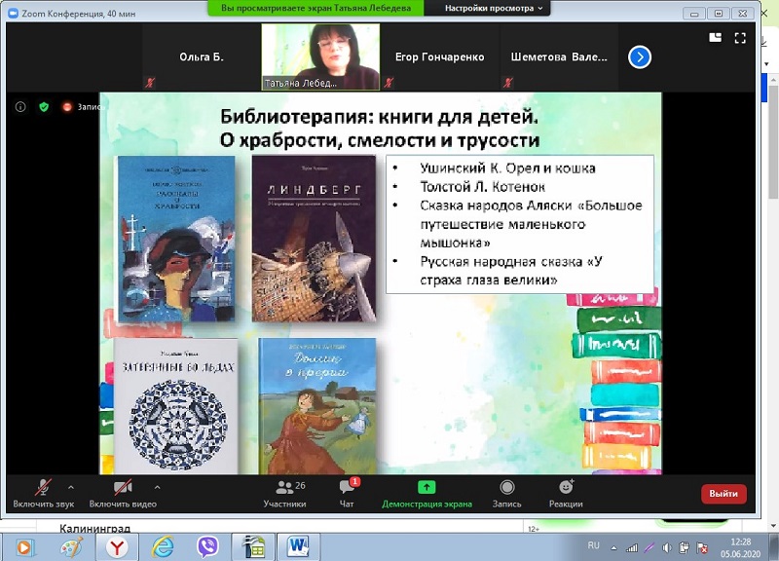Open the Участники panel
Viewport: 779px width, 561px height.
(x=284, y=494)
